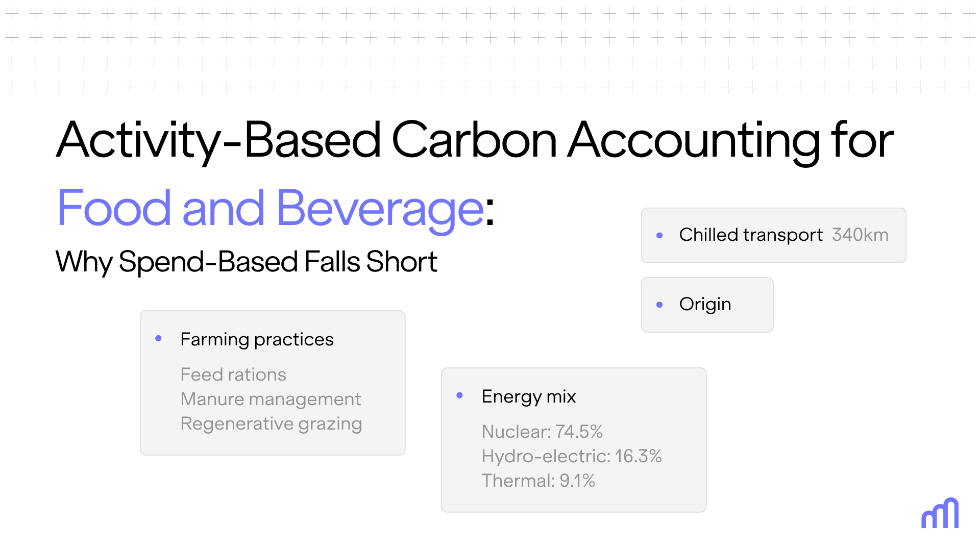Click the 340km distance value
The image size is (980, 551).
coord(860,235)
